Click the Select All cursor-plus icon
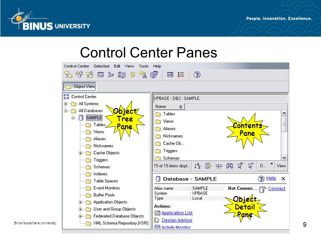 click(240, 166)
